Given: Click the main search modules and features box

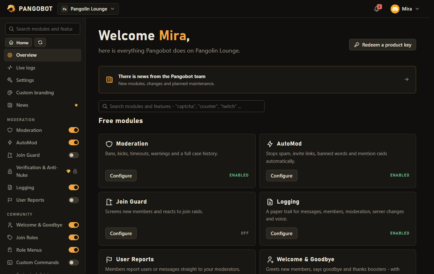Looking at the screenshot, I should 182,106.
